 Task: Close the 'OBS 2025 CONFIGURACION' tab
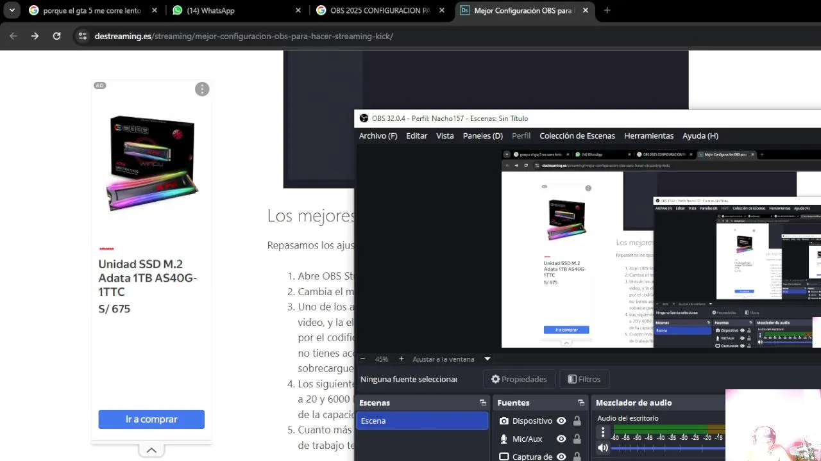point(442,10)
